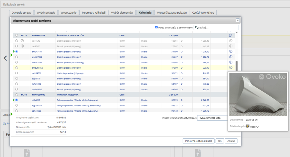Screen dimensions: 290x157
Task: Click the Szukaj search field
Action: click(x=216, y=27)
